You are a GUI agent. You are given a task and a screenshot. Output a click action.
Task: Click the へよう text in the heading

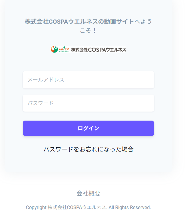(143, 22)
